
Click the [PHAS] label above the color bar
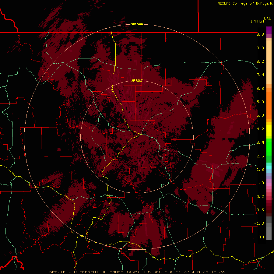point(257,21)
